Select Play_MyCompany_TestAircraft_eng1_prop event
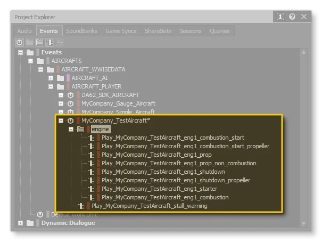322x242 pixels. pyautogui.click(x=156, y=155)
